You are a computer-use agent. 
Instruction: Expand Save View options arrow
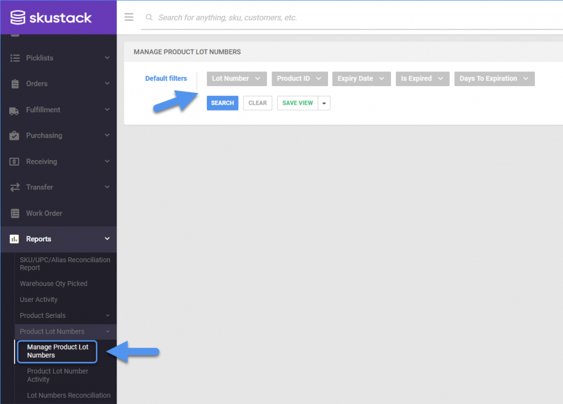(324, 103)
